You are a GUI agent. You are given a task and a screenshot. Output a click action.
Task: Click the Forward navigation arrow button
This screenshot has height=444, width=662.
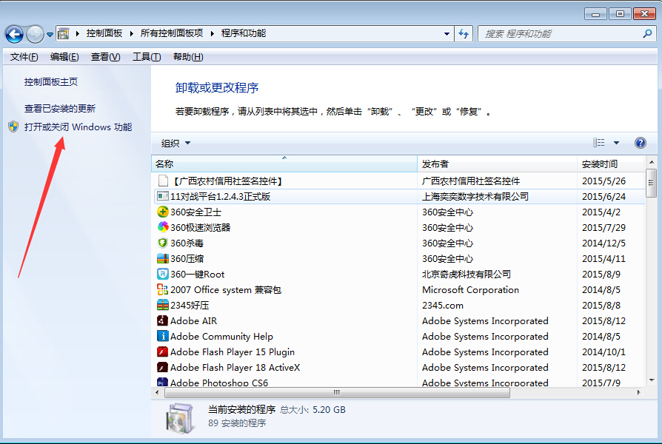[x=35, y=34]
